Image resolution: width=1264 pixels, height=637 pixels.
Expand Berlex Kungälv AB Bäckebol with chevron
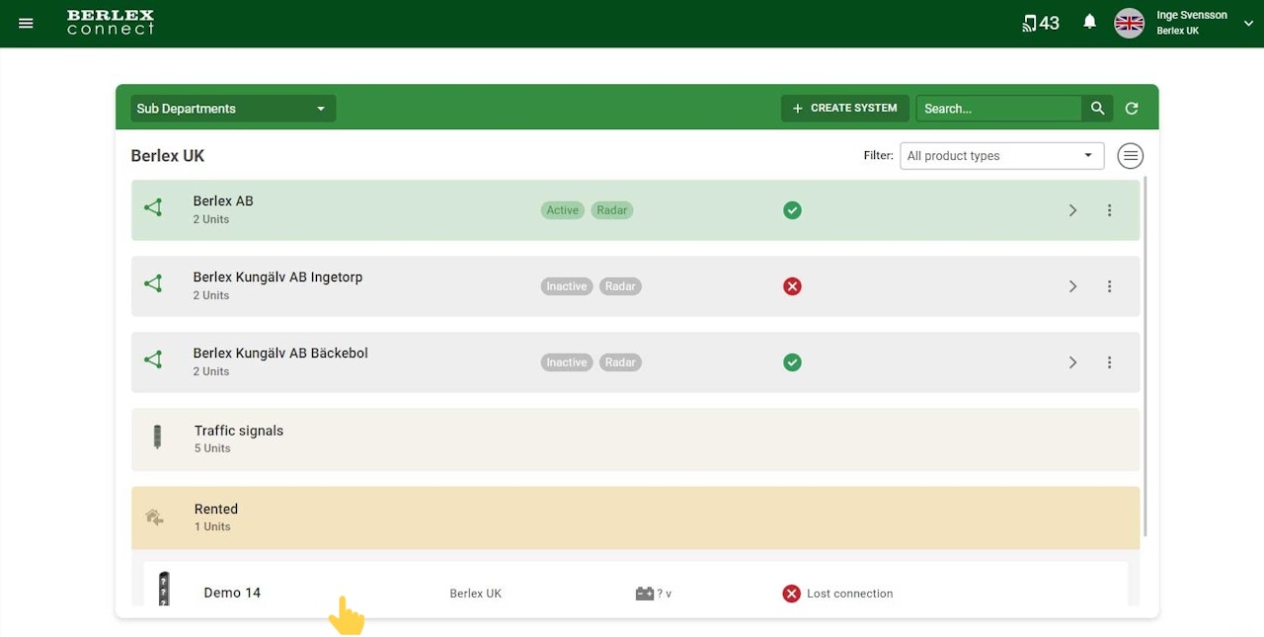click(1072, 362)
